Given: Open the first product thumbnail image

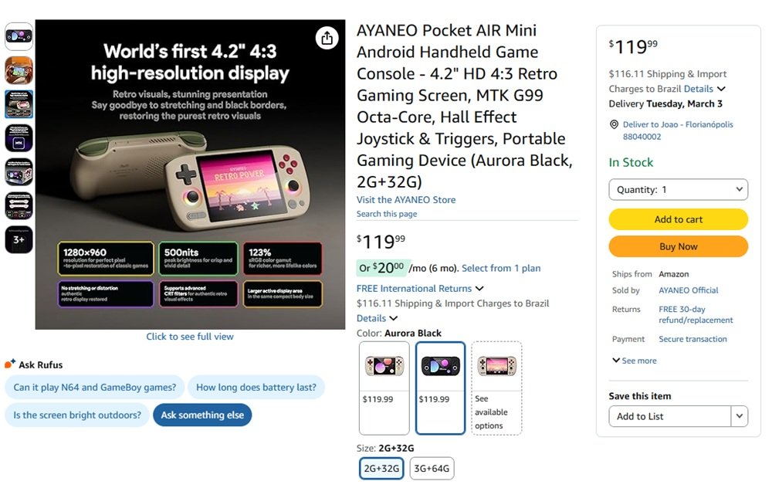Looking at the screenshot, I should click(19, 36).
